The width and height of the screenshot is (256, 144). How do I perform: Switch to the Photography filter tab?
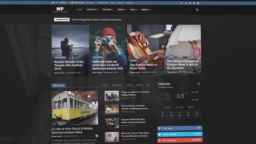(x=117, y=85)
